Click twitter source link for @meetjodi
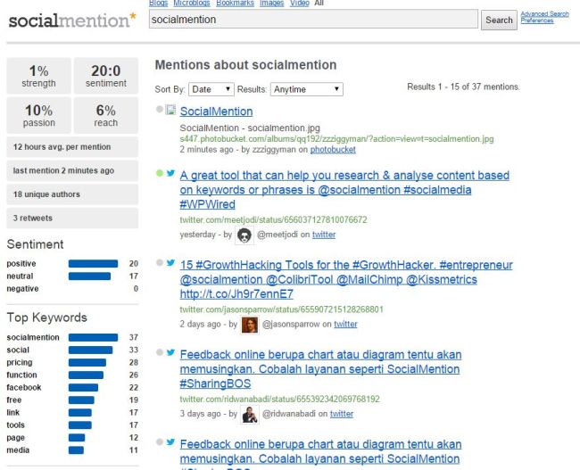This screenshot has width=580, height=470. click(x=324, y=235)
